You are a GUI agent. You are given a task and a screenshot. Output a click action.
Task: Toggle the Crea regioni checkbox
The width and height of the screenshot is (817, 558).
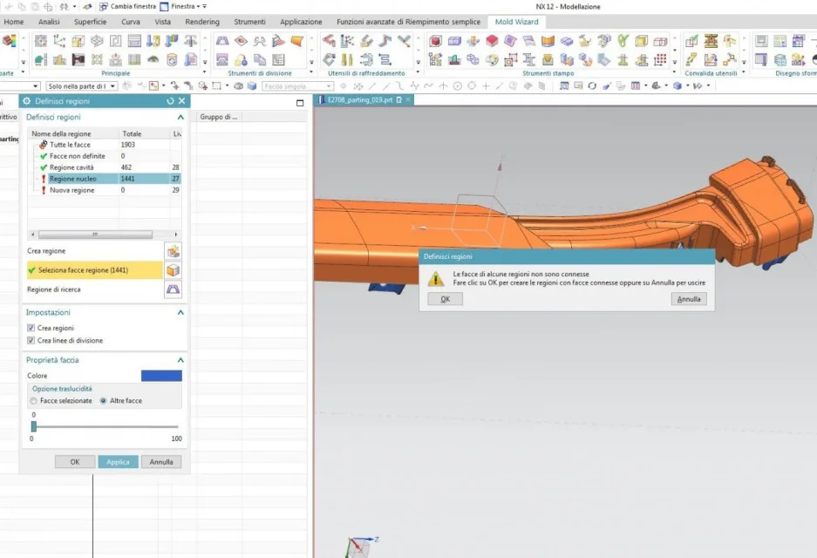coord(31,328)
